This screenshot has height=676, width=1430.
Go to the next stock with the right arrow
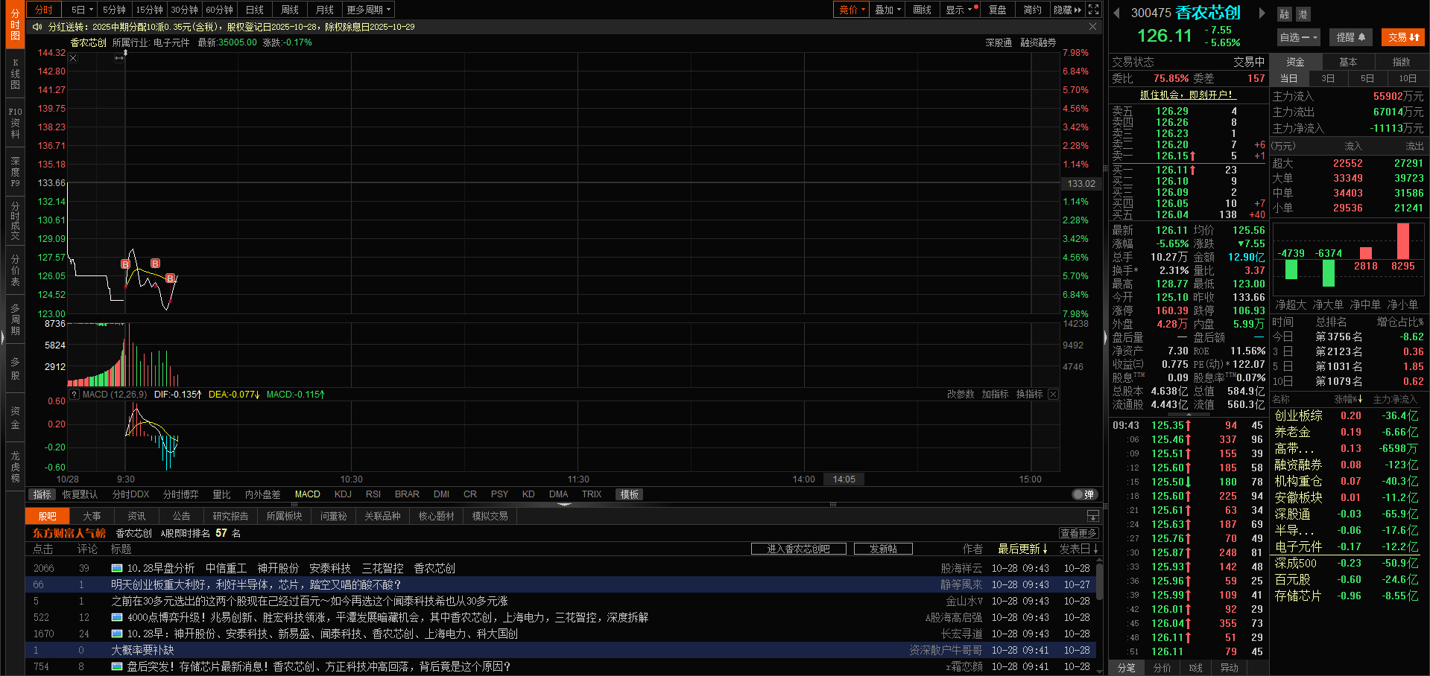coord(1262,13)
